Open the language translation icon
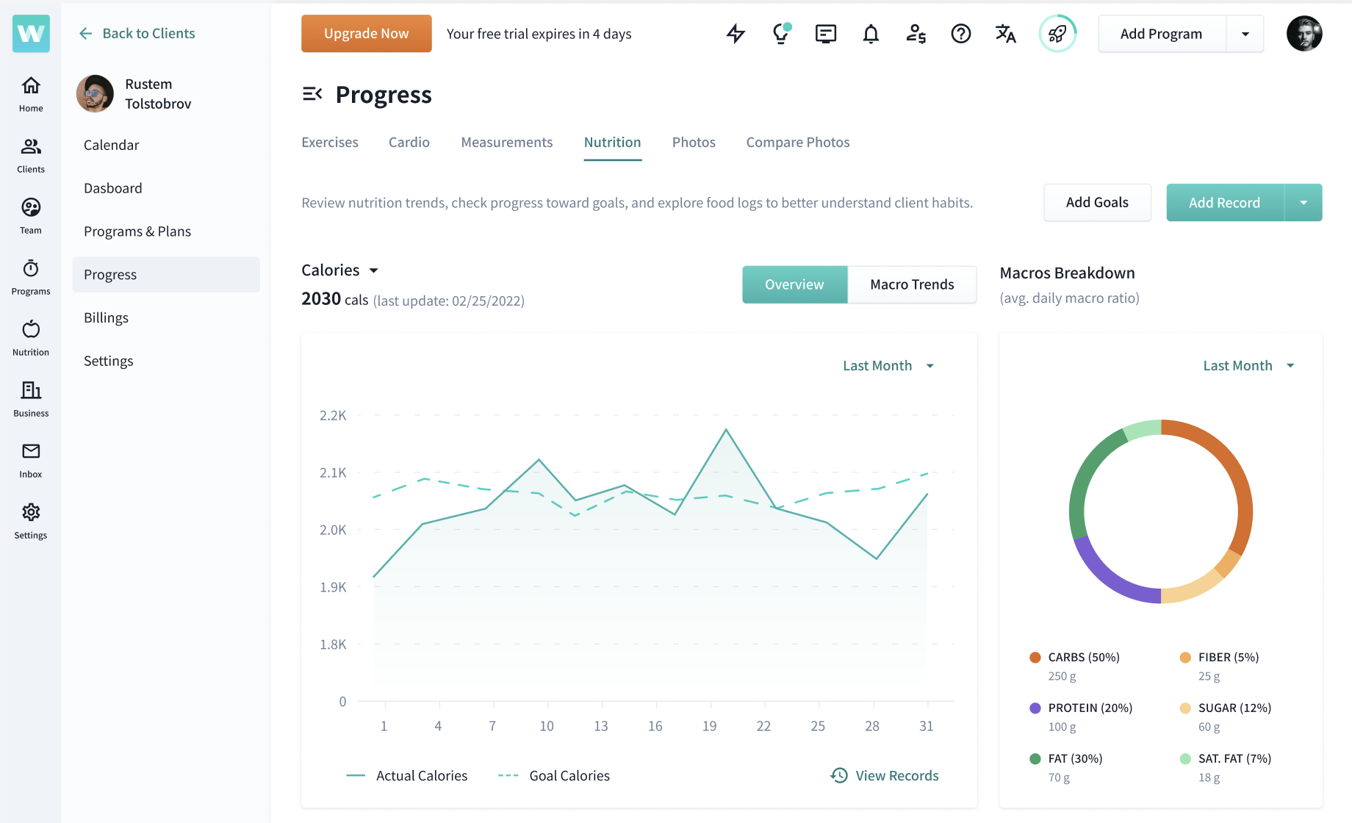 coord(1005,34)
